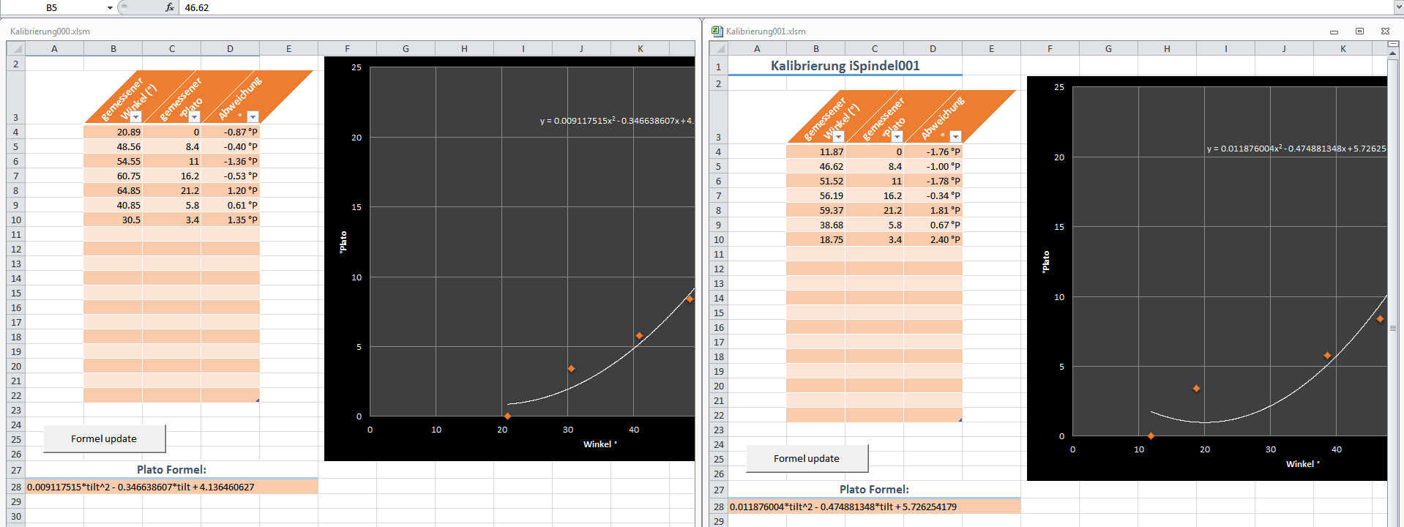Click the fx Insert Function icon
The height and width of the screenshot is (527, 1404).
(170, 7)
